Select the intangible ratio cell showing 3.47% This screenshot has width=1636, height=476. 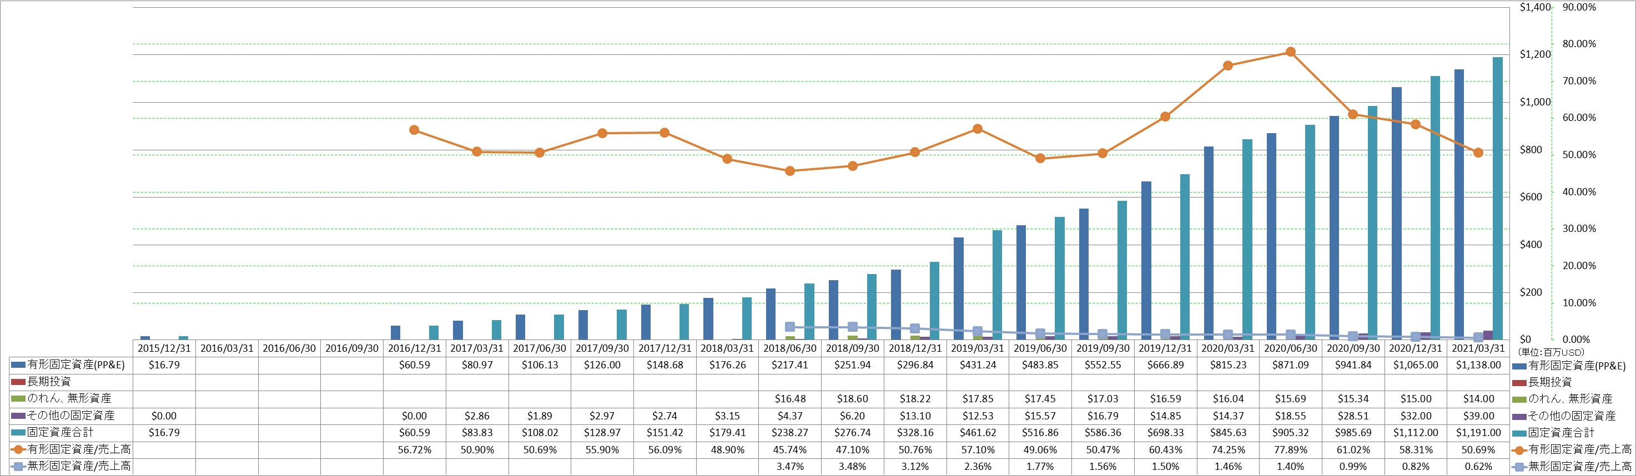point(790,467)
